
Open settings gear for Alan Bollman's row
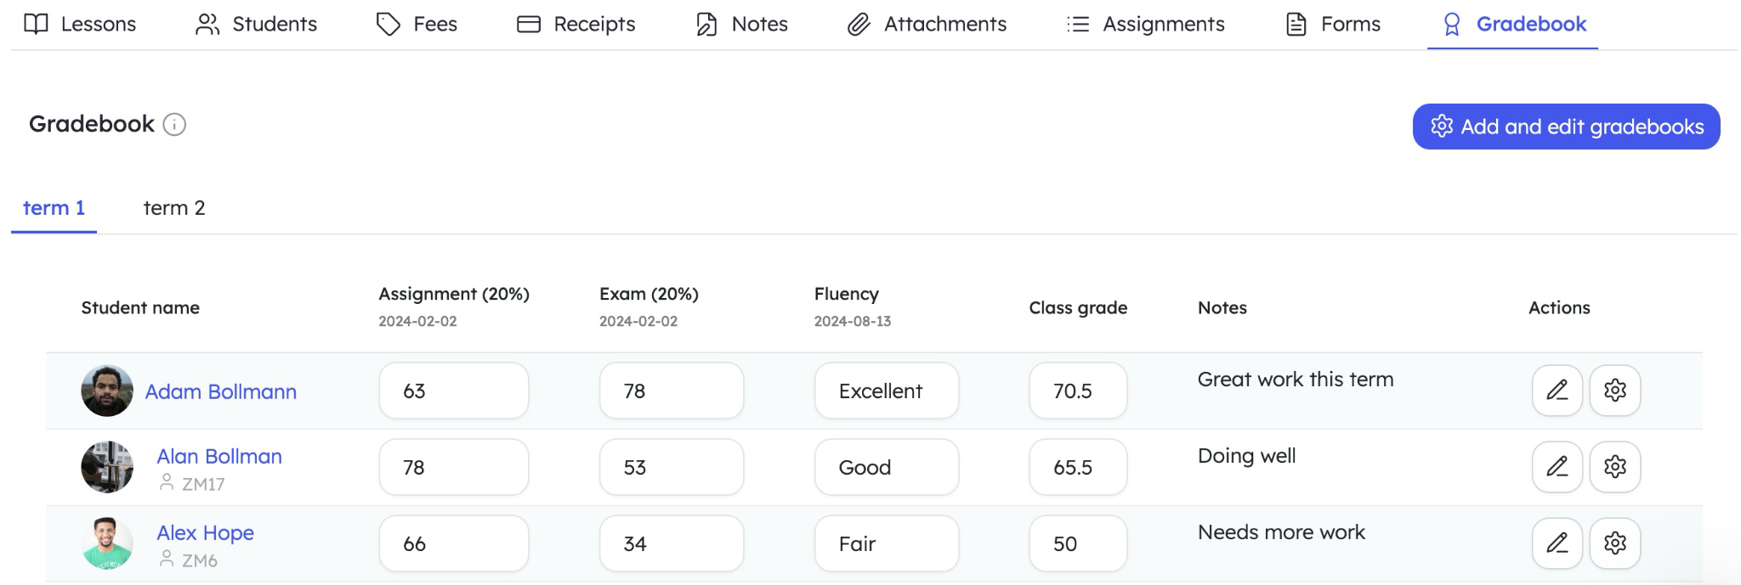click(x=1615, y=467)
